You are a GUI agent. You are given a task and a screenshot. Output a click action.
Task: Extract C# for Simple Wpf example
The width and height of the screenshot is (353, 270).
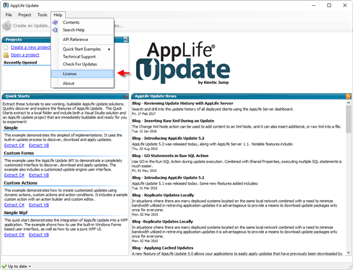[x=14, y=235]
